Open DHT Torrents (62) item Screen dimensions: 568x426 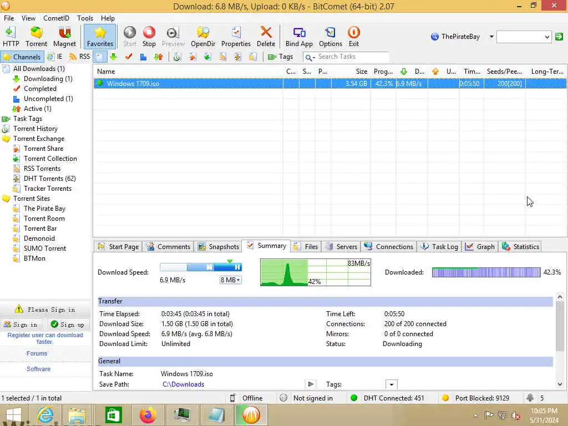coord(49,179)
